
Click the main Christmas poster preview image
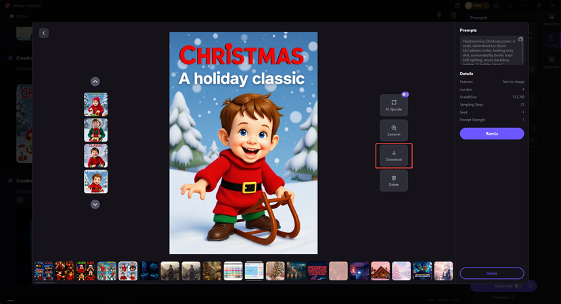click(244, 143)
